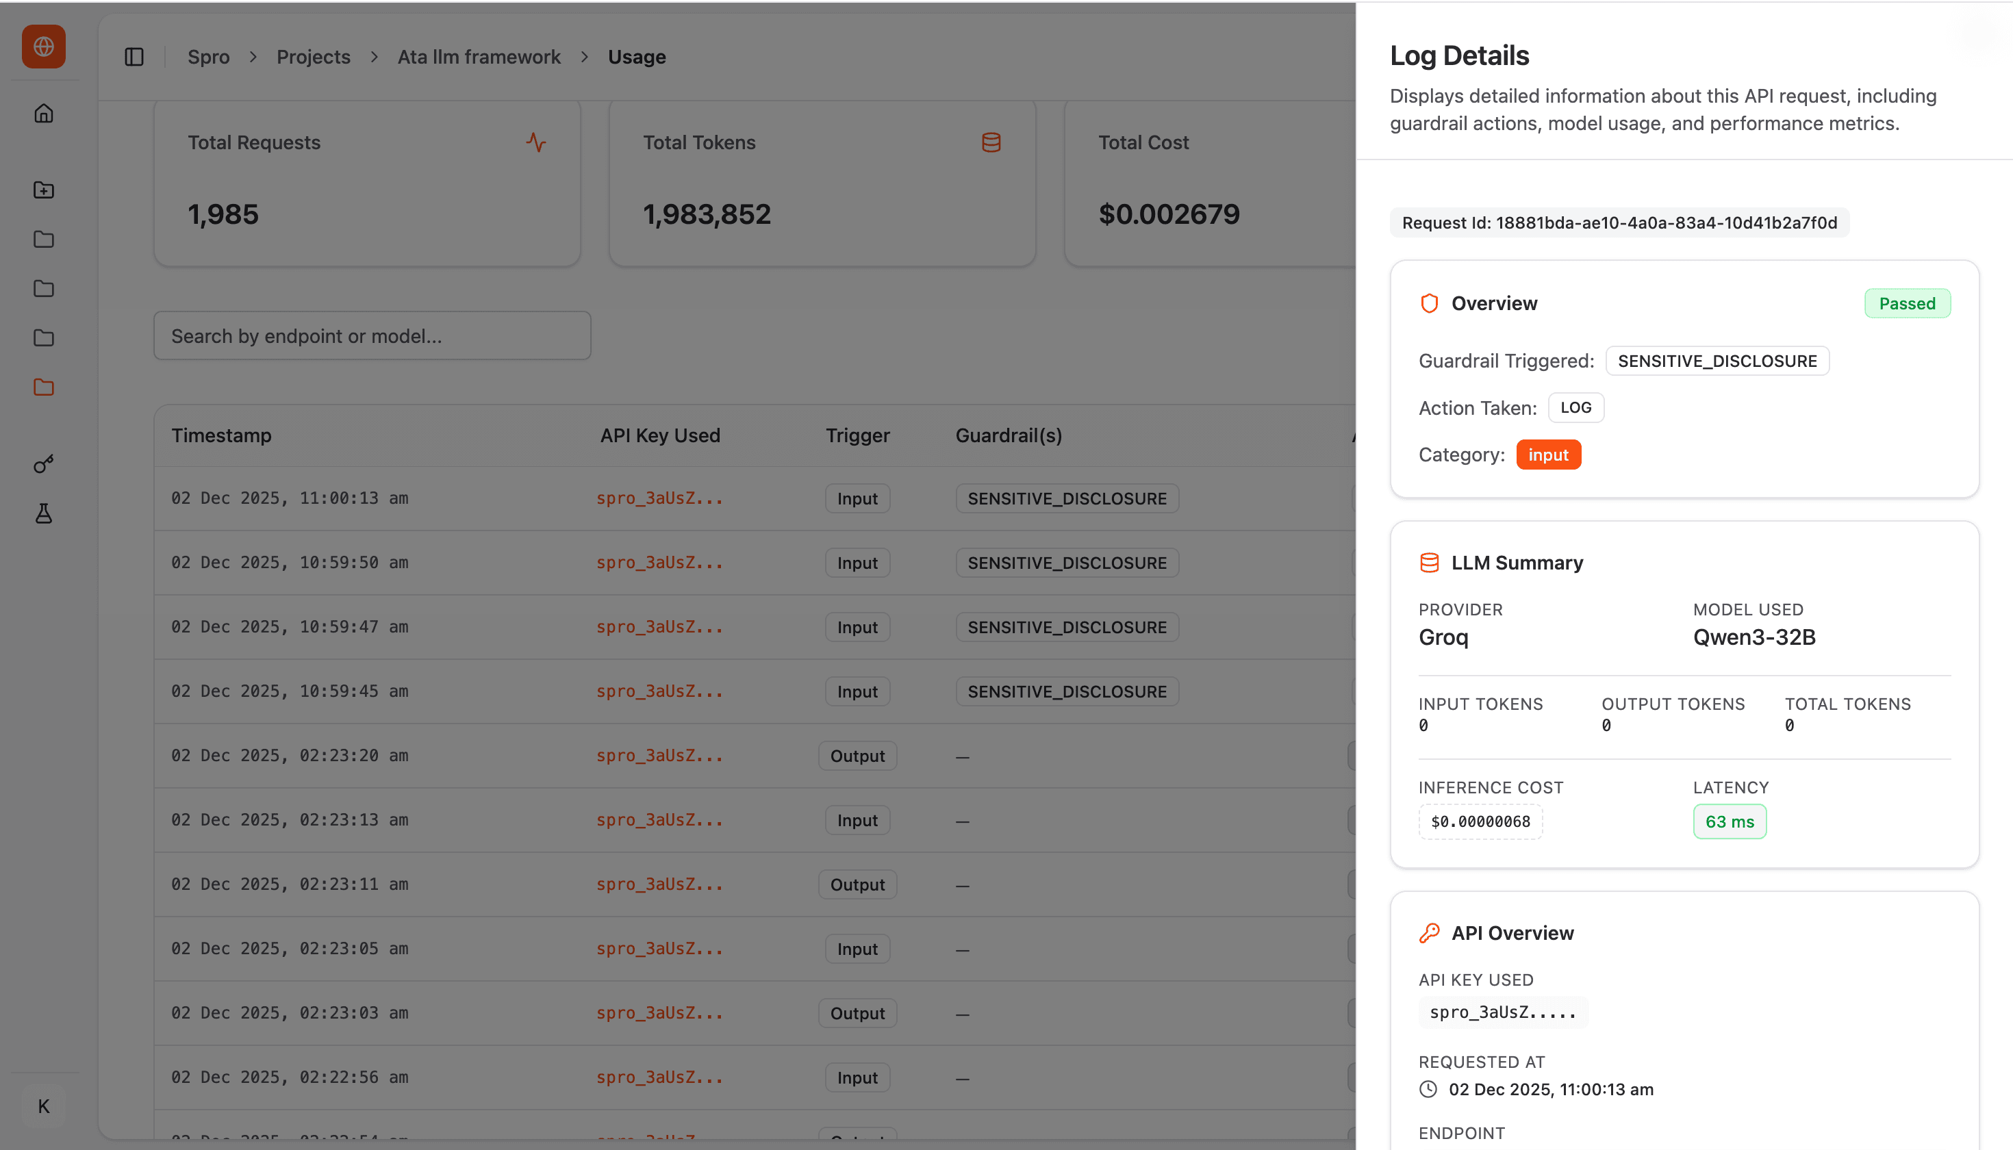Go to Projects breadcrumb
This screenshot has height=1150, width=2013.
(313, 57)
